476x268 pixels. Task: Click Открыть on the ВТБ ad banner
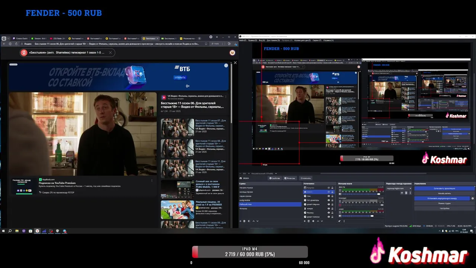click(x=180, y=77)
